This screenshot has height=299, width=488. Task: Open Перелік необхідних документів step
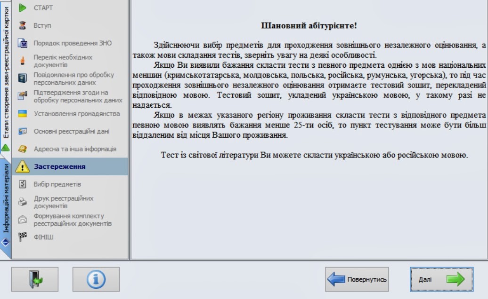tap(70, 61)
